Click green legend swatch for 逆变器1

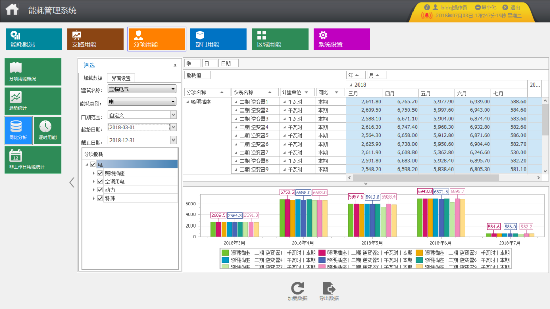pyautogui.click(x=225, y=252)
